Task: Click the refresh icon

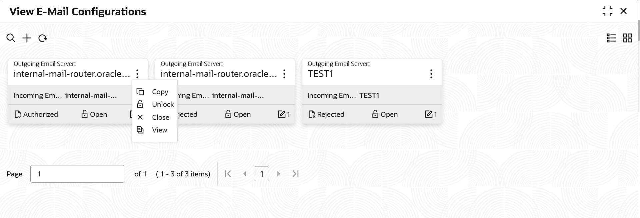Action: (x=43, y=39)
